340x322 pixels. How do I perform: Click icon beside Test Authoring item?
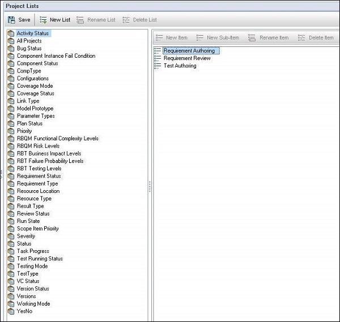click(x=158, y=66)
